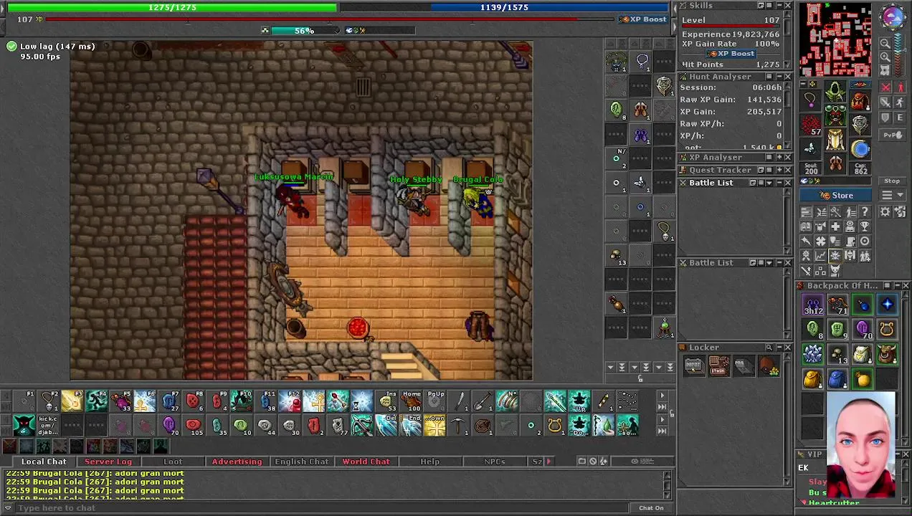This screenshot has width=912, height=516.
Task: Show more chat tabs with red arrow
Action: (548, 462)
